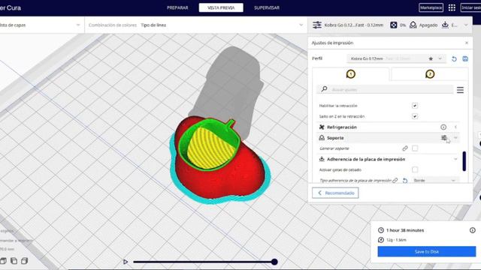Select extruder tab 1

pyautogui.click(x=351, y=74)
